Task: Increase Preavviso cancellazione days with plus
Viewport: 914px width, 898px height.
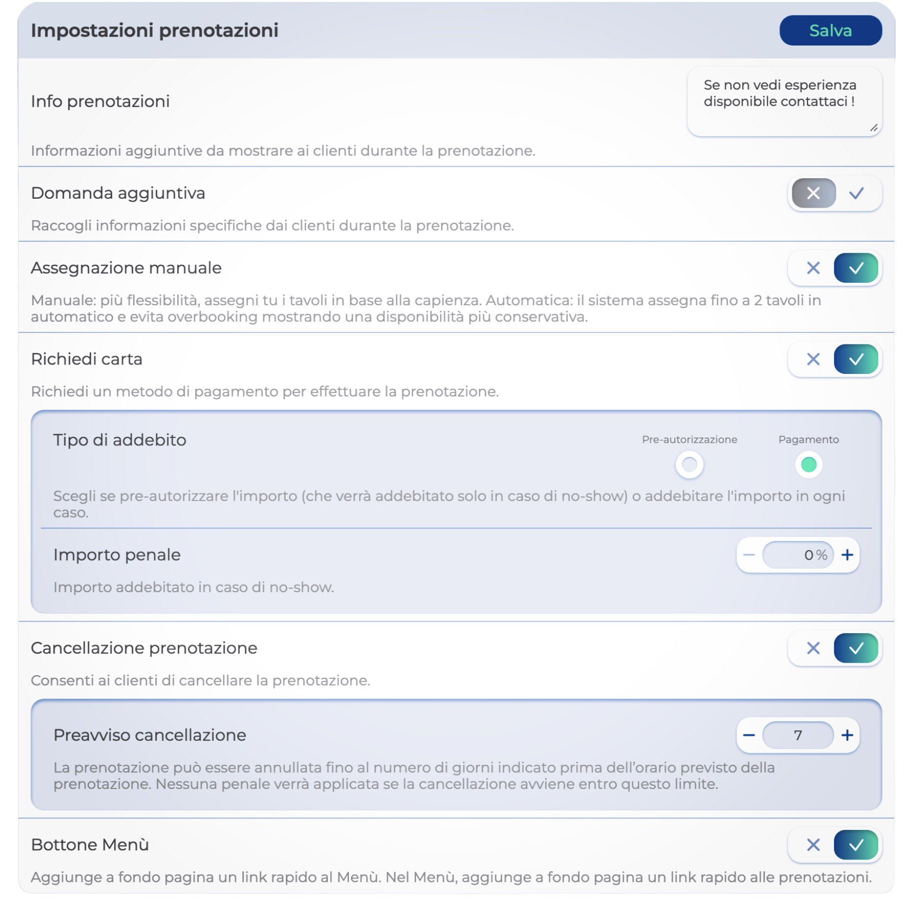Action: 847,735
